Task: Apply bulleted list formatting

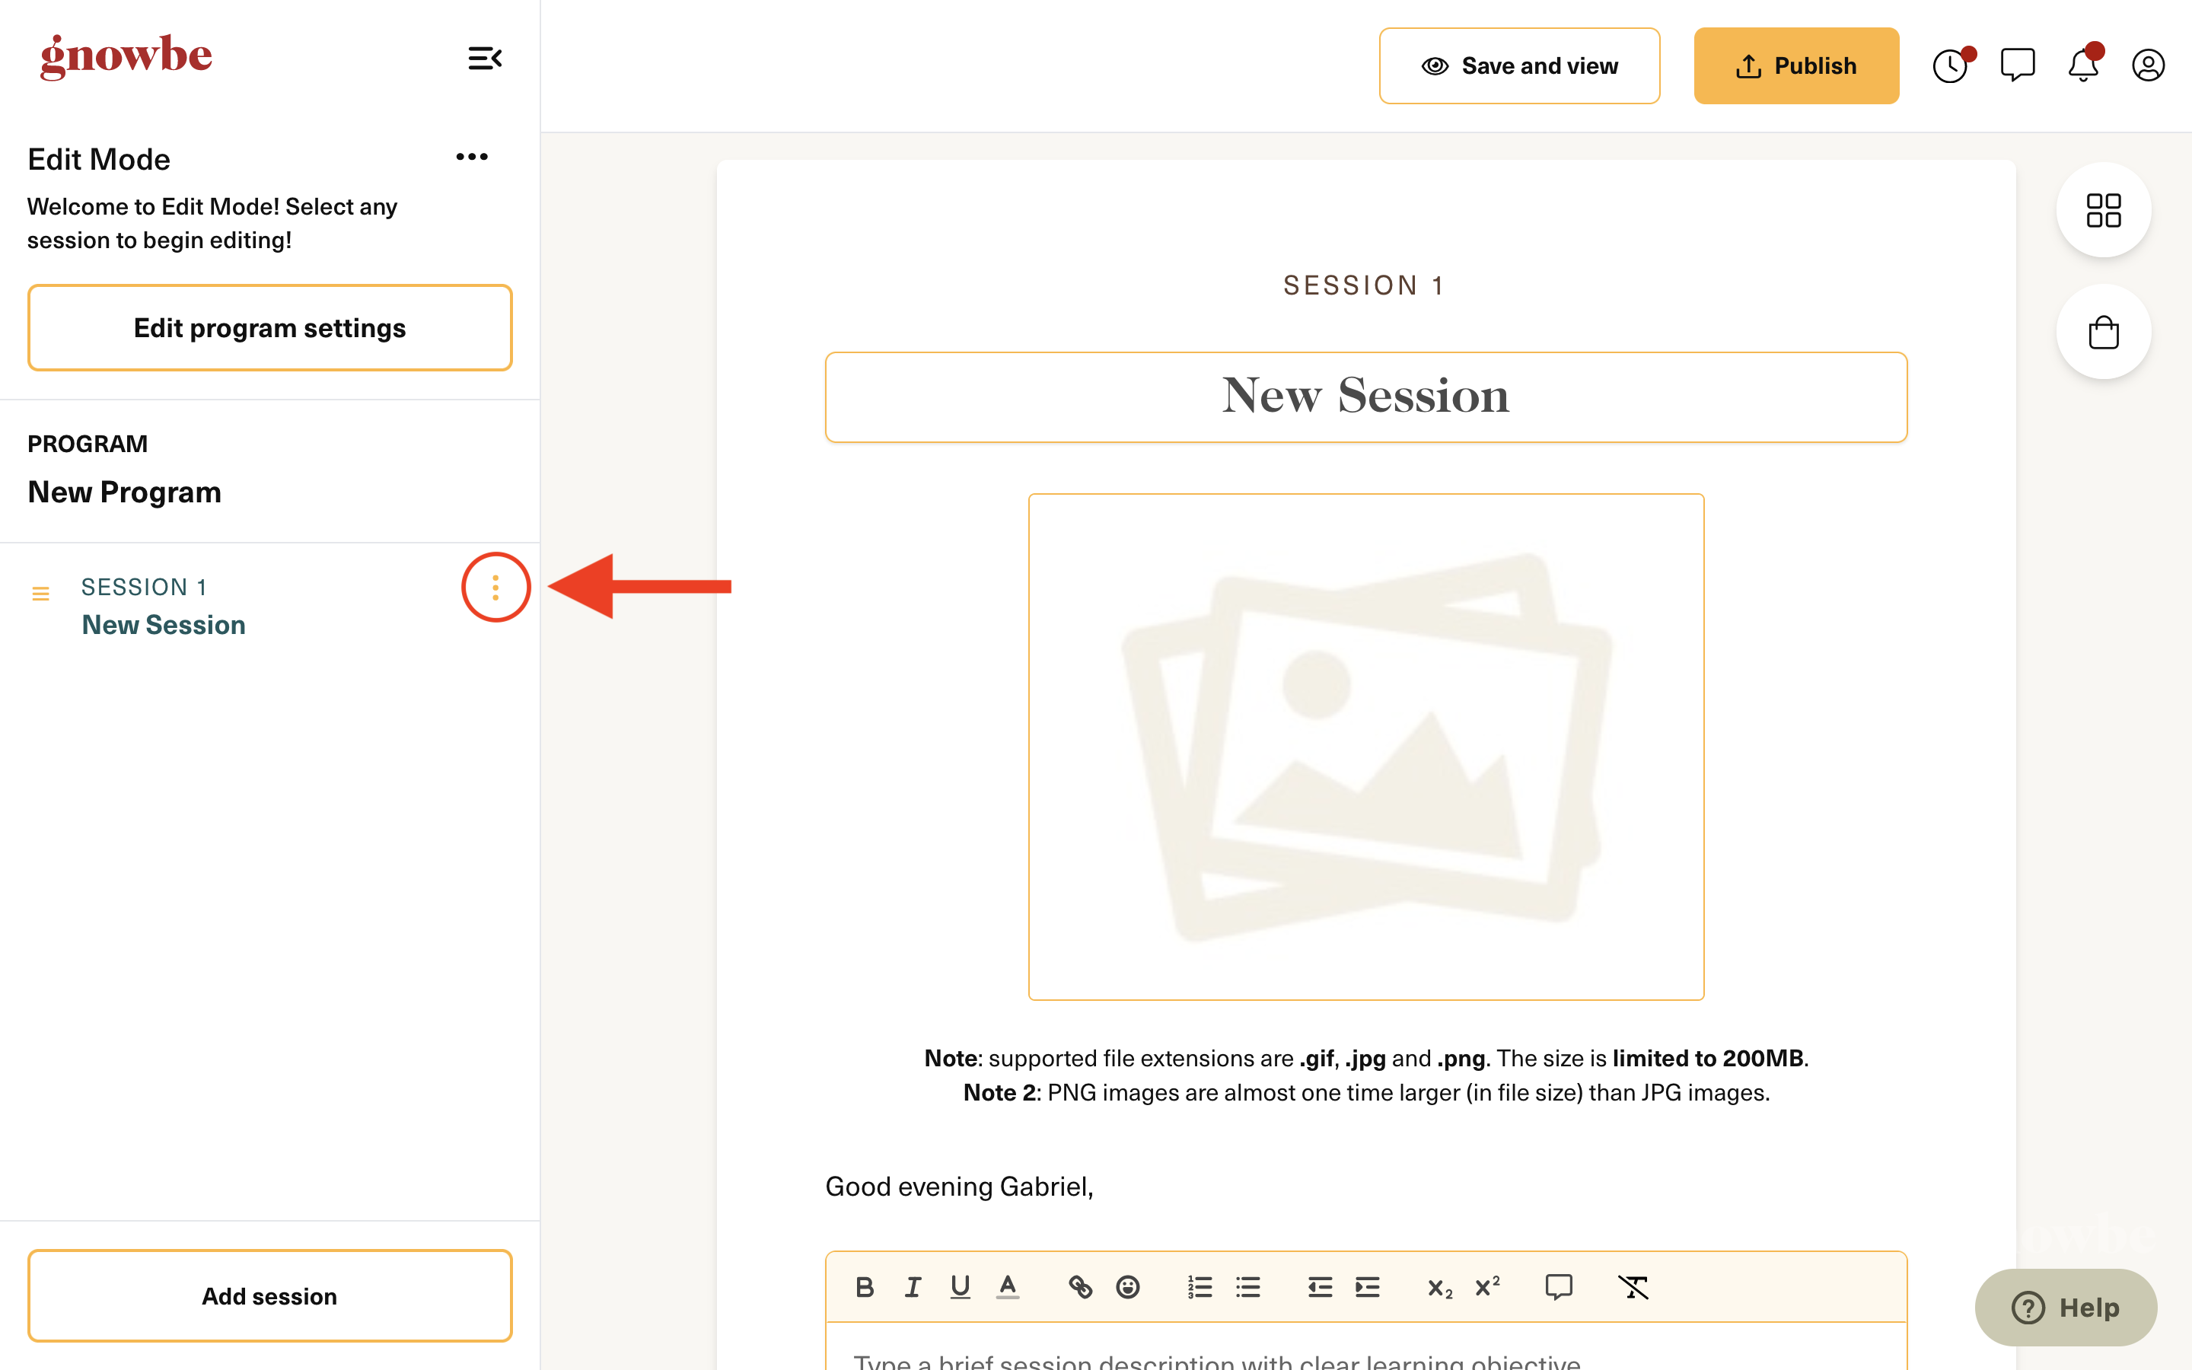Action: tap(1248, 1286)
